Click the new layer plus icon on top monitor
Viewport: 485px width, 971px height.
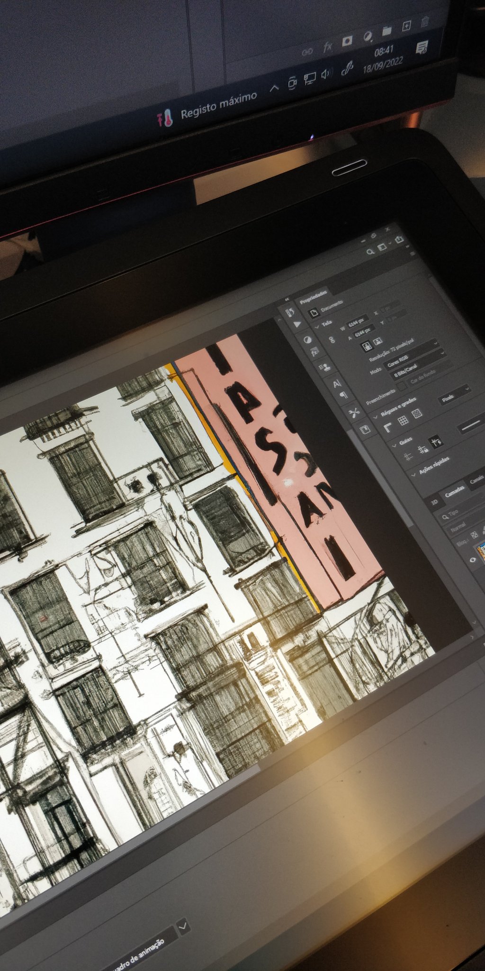[x=406, y=27]
